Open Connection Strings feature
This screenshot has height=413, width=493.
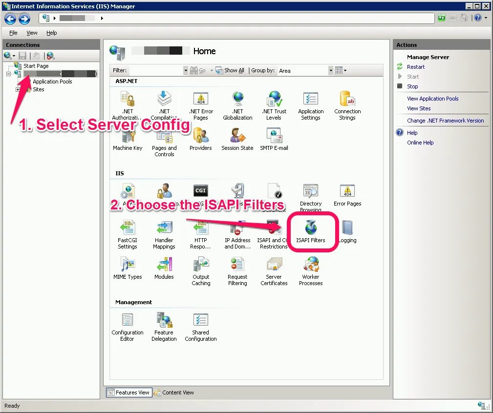347,106
